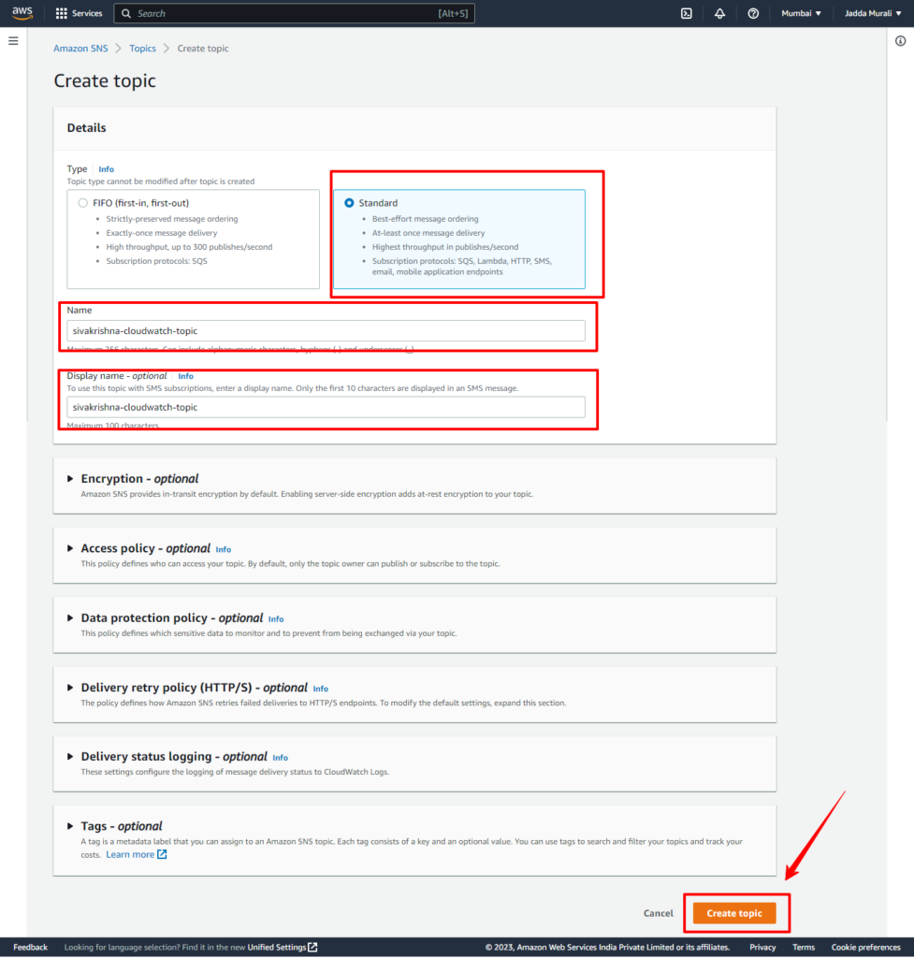Open the notifications bell
Image resolution: width=914 pixels, height=958 pixels.
pos(719,13)
